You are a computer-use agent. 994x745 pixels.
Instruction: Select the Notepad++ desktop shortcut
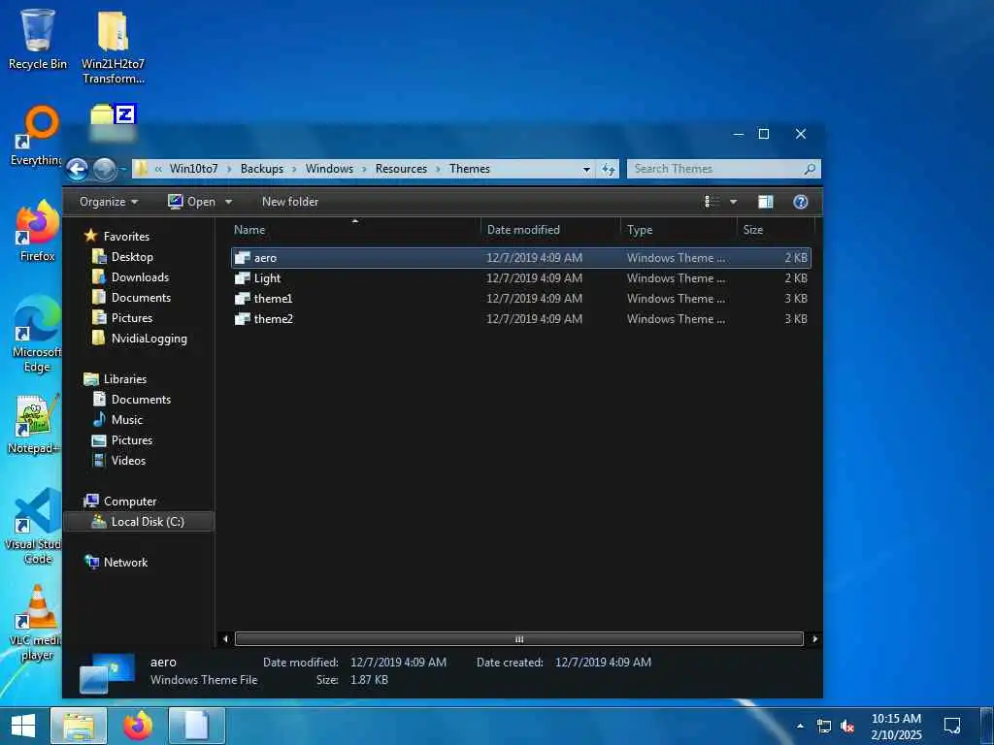click(34, 425)
